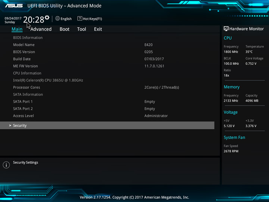Click the Ratio 18x value
Screen dimensions: 269x202
226,76
